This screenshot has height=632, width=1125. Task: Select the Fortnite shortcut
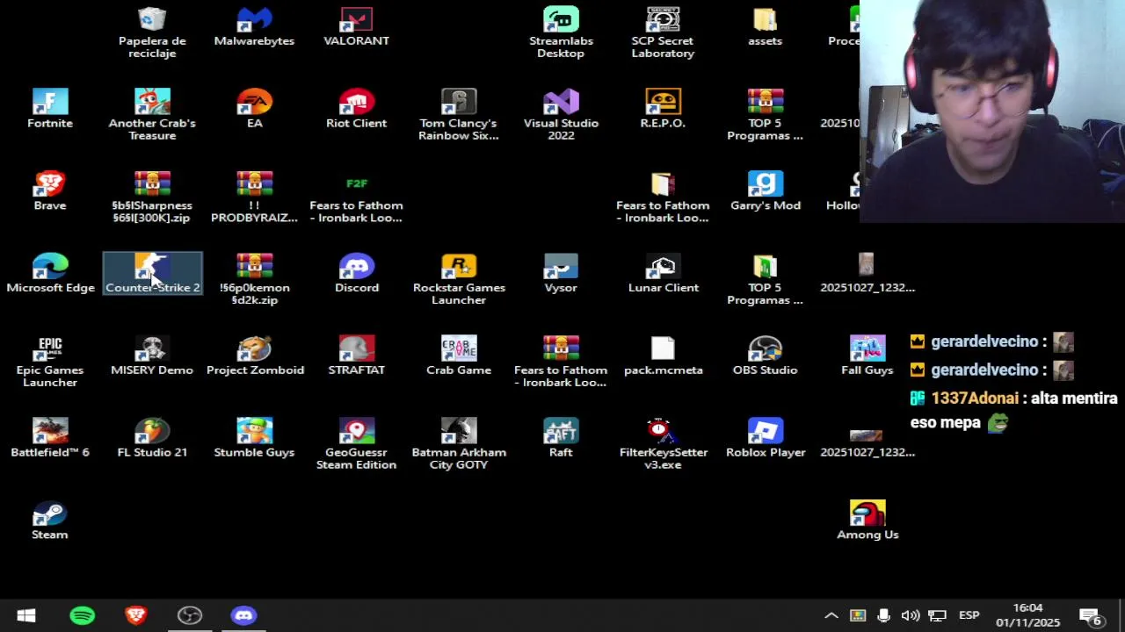click(x=50, y=109)
